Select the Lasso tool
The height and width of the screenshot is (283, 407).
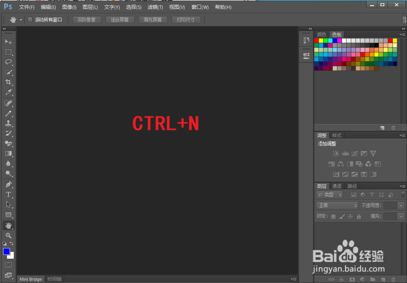(8, 62)
